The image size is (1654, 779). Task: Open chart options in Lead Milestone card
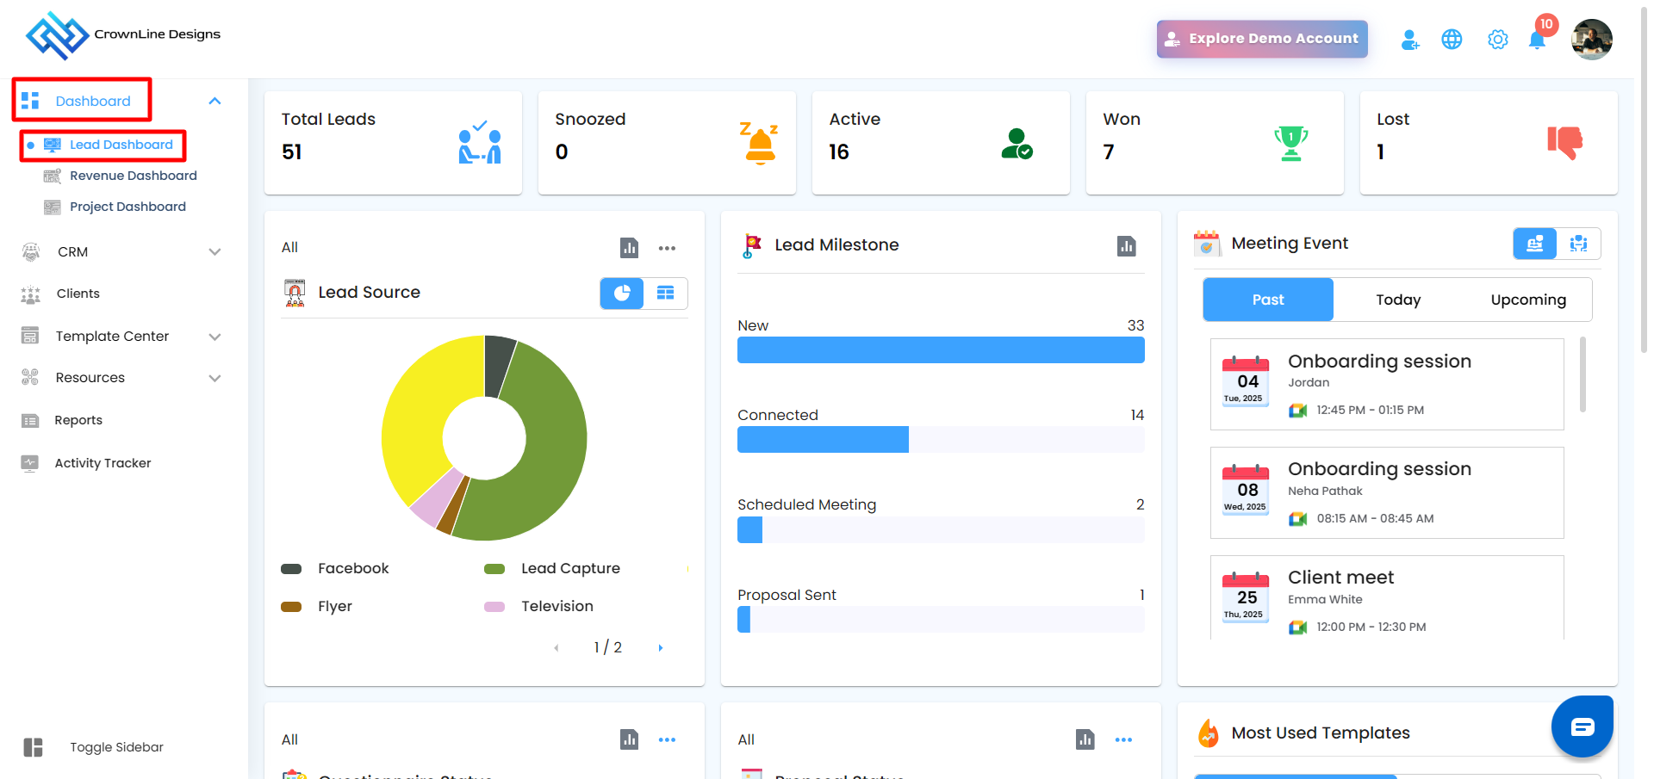(1126, 246)
